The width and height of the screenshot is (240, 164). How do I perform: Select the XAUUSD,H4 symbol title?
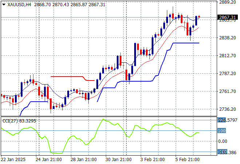(19, 5)
